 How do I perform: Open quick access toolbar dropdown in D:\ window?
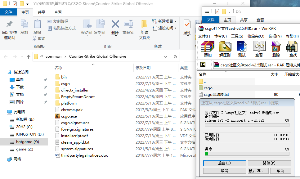[x=230, y=12]
